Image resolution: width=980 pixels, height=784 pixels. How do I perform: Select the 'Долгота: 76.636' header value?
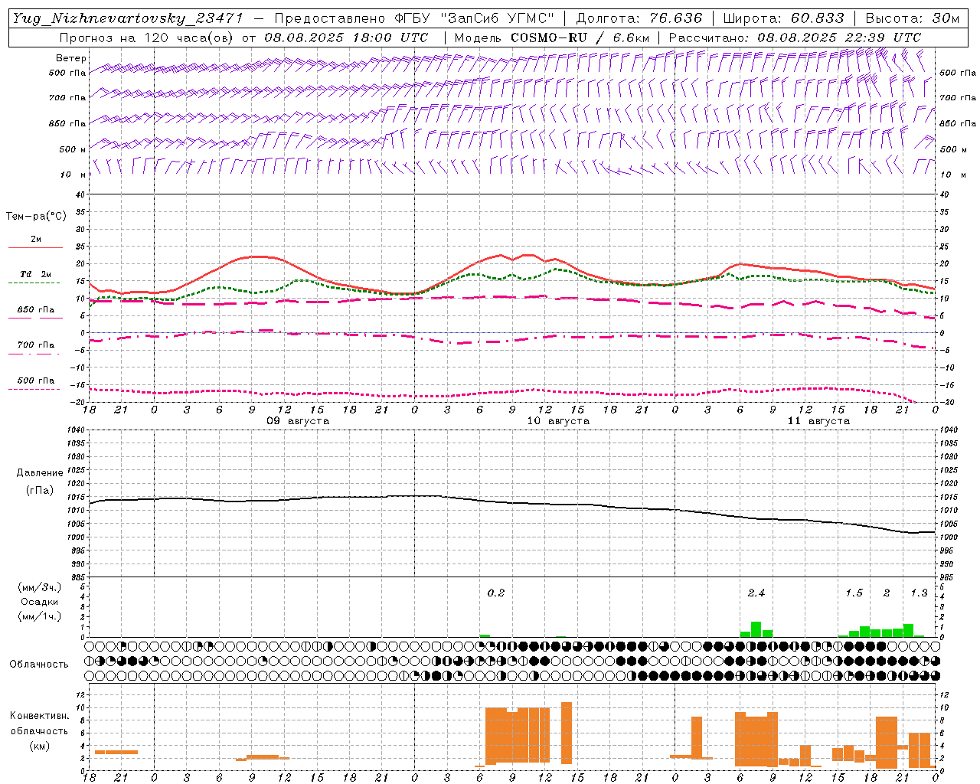(639, 18)
